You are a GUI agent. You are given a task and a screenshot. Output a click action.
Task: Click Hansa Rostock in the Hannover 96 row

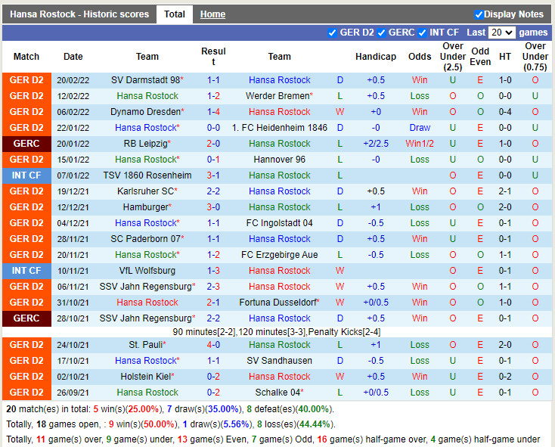pyautogui.click(x=147, y=160)
